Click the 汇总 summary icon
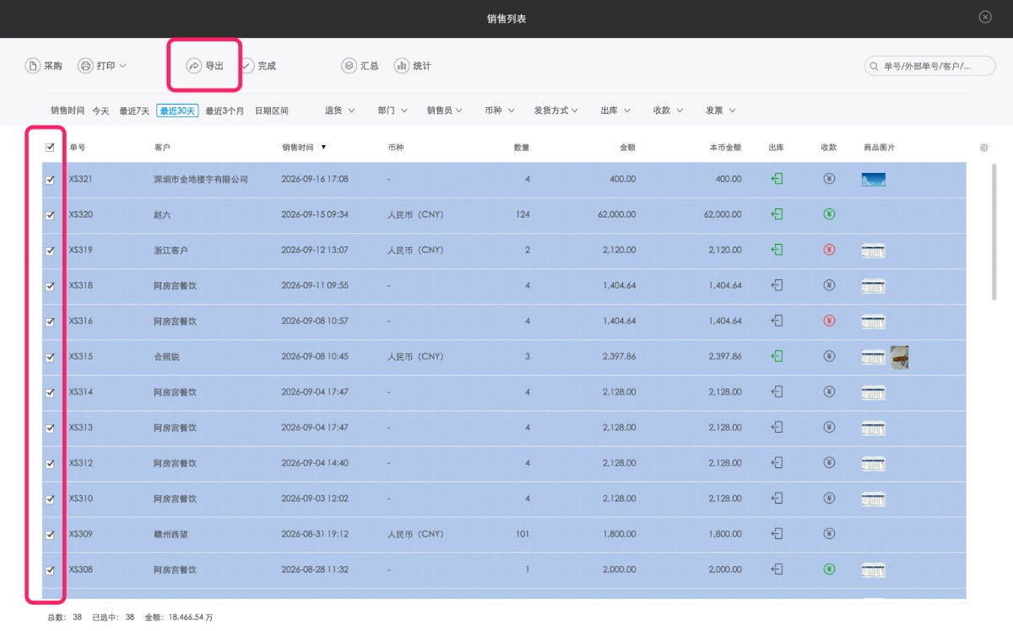The width and height of the screenshot is (1013, 631). pos(349,66)
